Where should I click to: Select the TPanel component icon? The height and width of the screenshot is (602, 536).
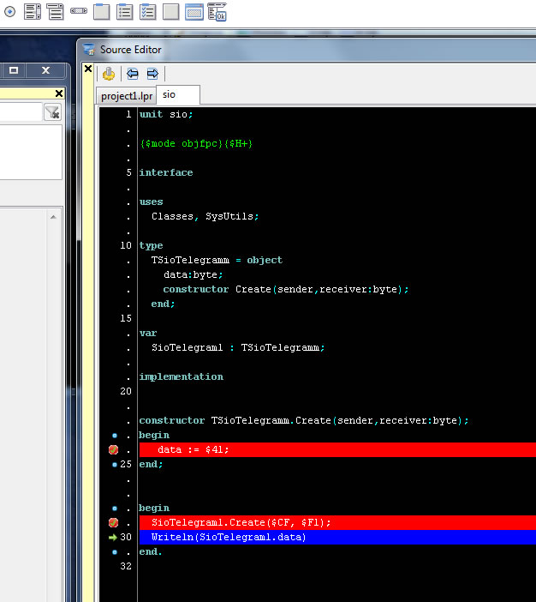coord(171,11)
